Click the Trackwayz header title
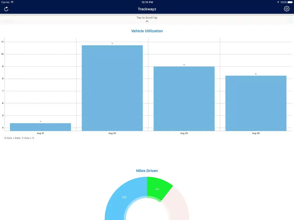This screenshot has height=220, width=294. (x=147, y=9)
